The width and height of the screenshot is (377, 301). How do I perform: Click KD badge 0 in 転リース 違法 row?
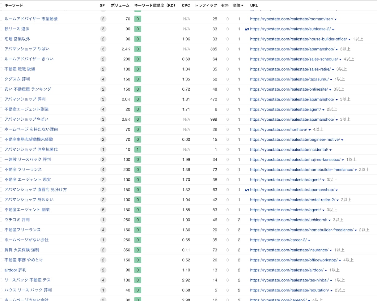138,29
